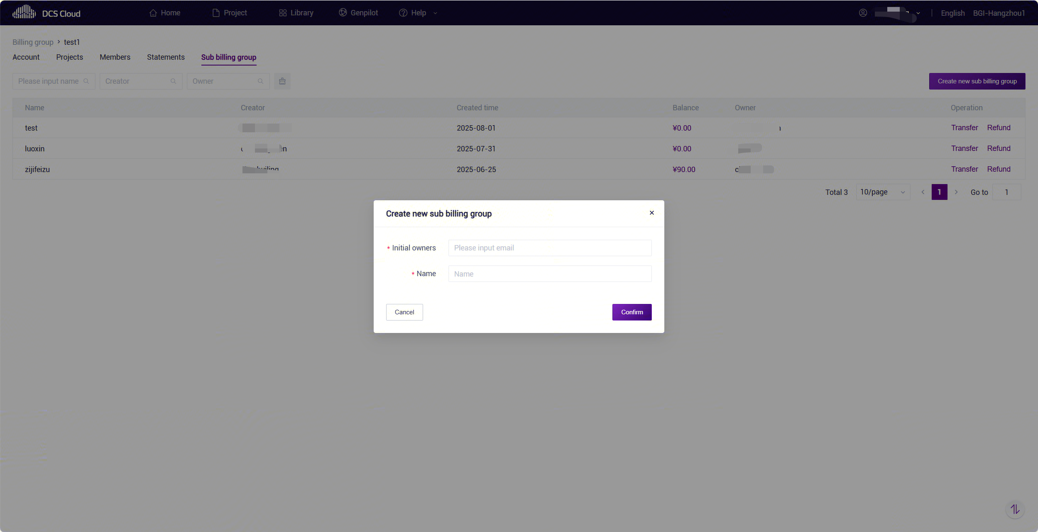Click the search icon in Creator filter
The width and height of the screenshot is (1038, 532).
point(174,81)
